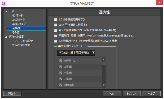Open 基準フォルダ settings page
Viewport: 164px width, 99px height.
click(19, 24)
